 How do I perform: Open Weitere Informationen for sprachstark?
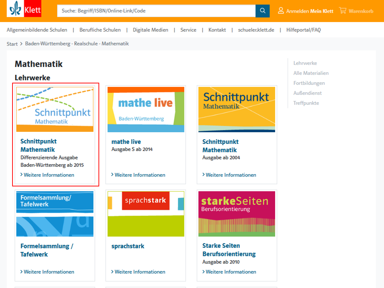(138, 272)
